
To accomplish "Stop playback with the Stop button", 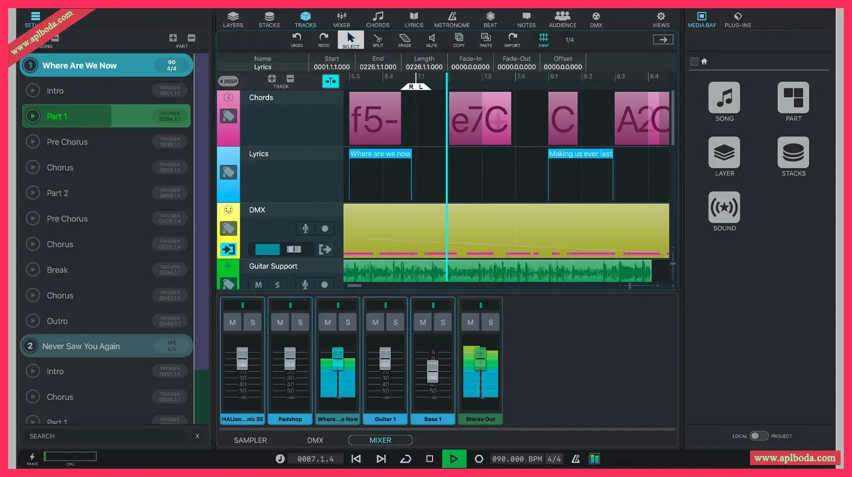I will point(429,459).
